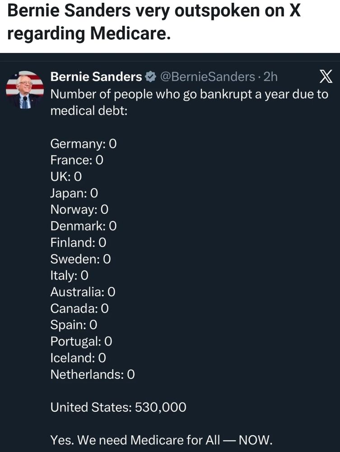Select the "Japan: 0" entry
The width and height of the screenshot is (340, 452).
pyautogui.click(x=74, y=193)
